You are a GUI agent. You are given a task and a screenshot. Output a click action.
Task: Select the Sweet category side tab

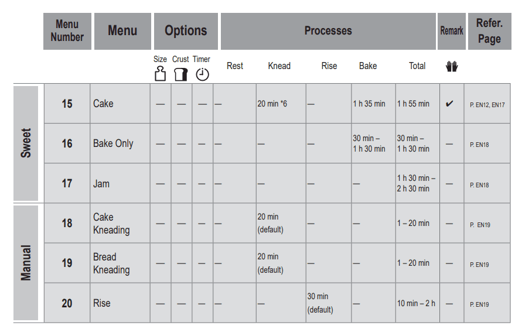(26, 143)
